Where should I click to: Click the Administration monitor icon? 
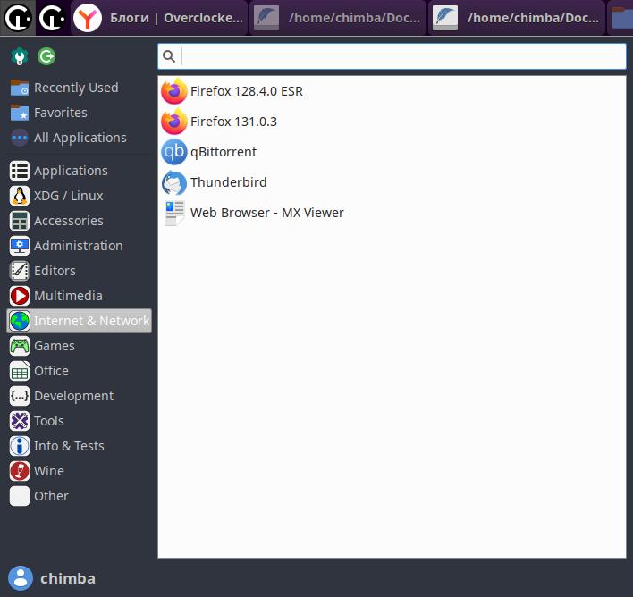click(20, 246)
